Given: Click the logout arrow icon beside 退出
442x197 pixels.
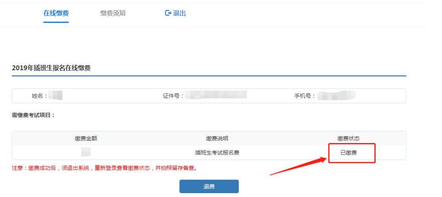Looking at the screenshot, I should coord(168,13).
